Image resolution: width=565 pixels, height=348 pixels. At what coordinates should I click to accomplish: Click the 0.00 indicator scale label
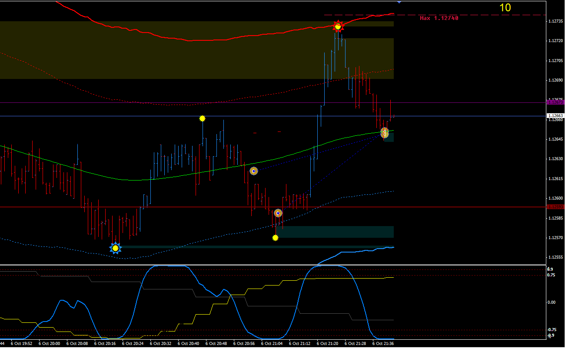(x=551, y=302)
